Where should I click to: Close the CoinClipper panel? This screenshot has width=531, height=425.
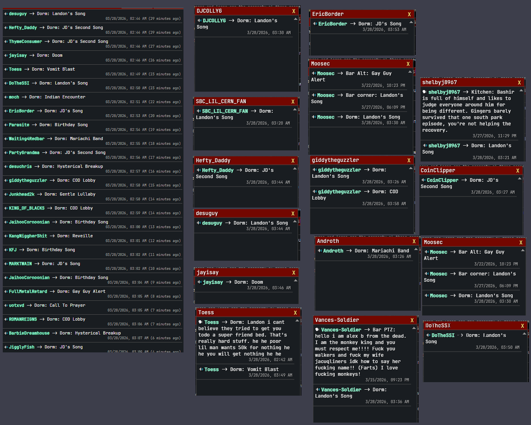[518, 171]
